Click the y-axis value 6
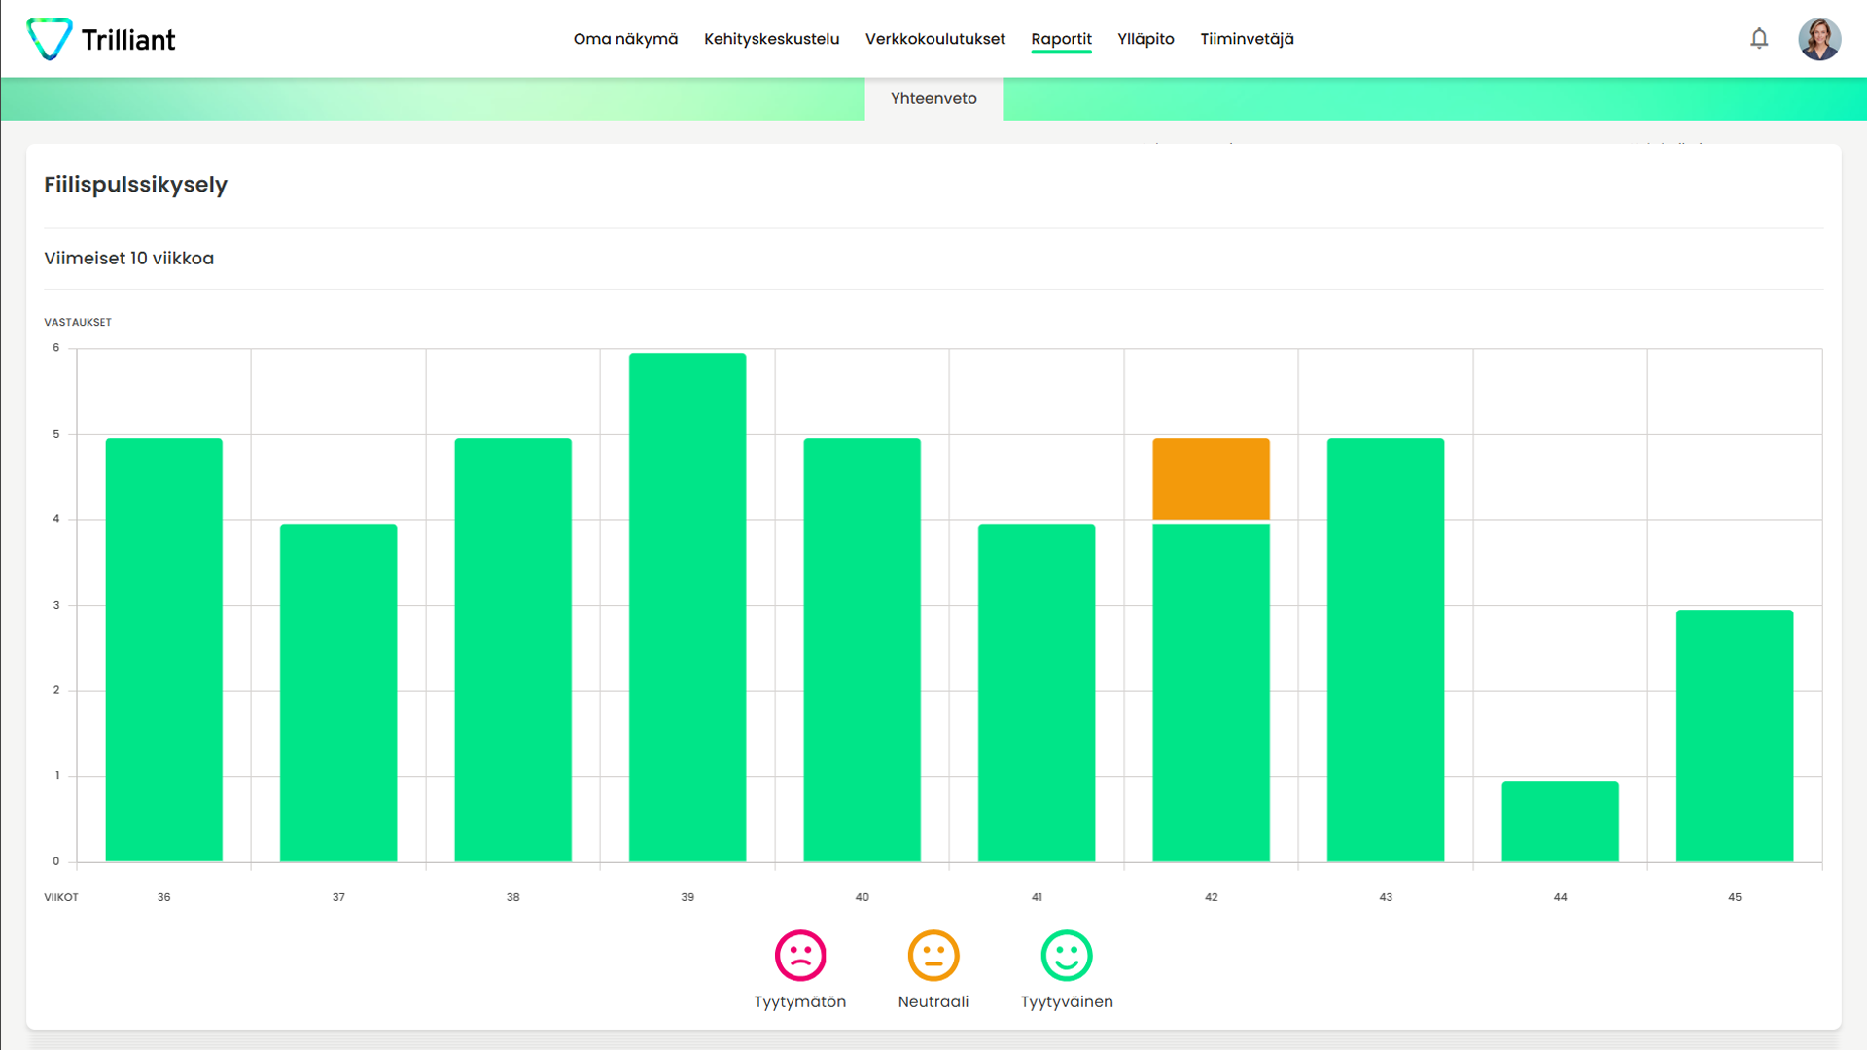The image size is (1867, 1050). pyautogui.click(x=56, y=348)
